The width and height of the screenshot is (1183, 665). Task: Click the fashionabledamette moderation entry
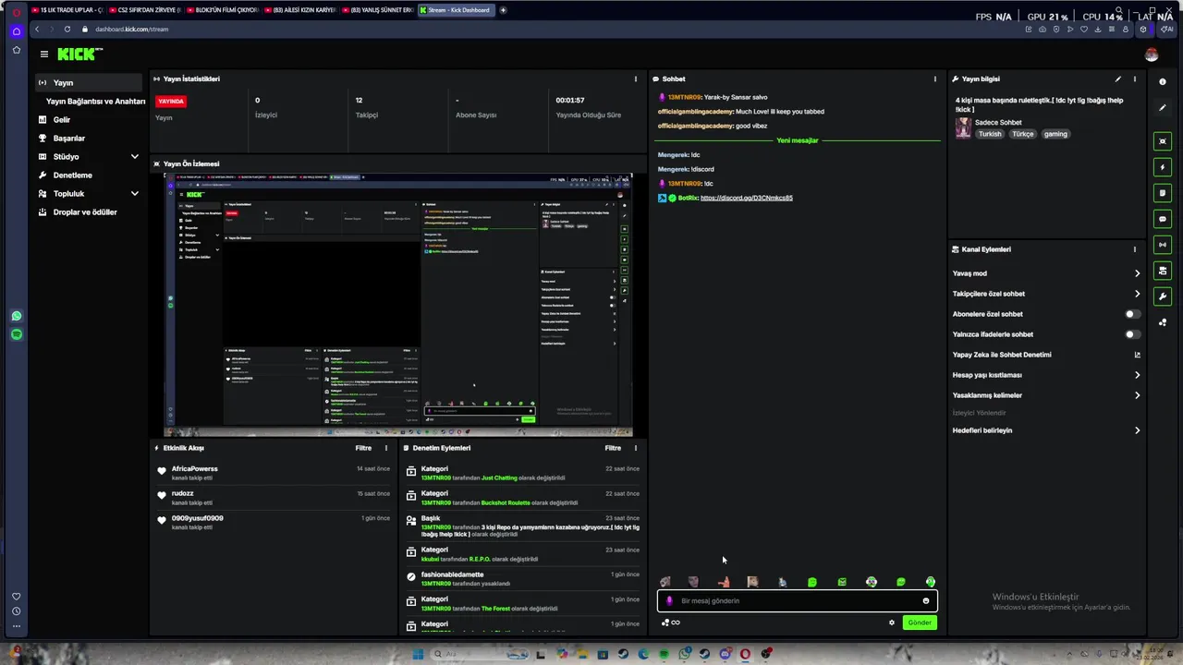pyautogui.click(x=522, y=578)
